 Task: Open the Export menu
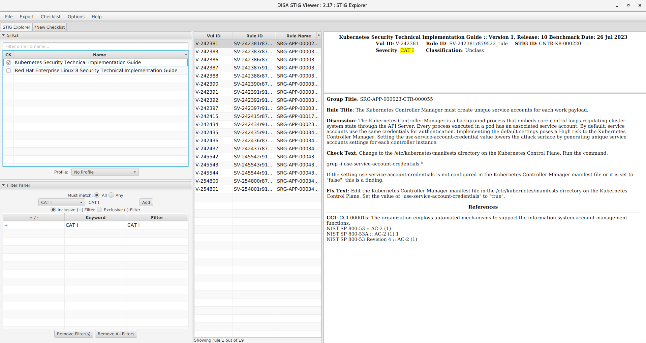(x=27, y=17)
